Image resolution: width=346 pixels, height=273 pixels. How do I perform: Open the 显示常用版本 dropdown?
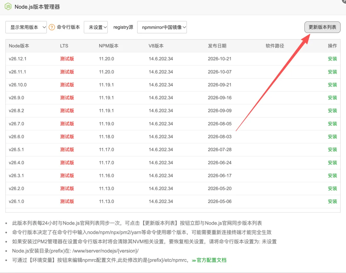click(26, 27)
